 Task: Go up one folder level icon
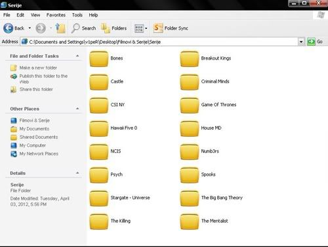point(60,28)
